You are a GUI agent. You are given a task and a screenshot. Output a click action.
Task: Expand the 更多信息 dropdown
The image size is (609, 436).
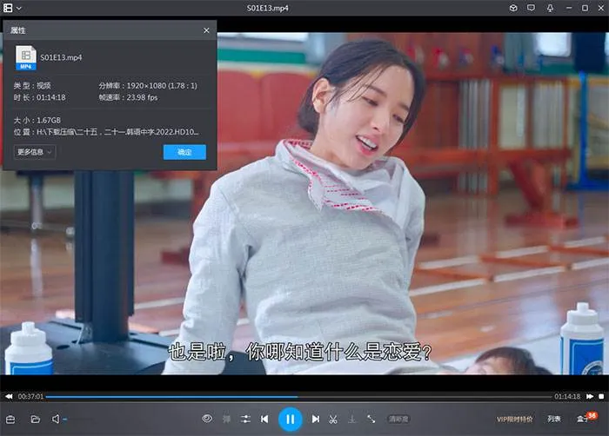click(x=35, y=152)
